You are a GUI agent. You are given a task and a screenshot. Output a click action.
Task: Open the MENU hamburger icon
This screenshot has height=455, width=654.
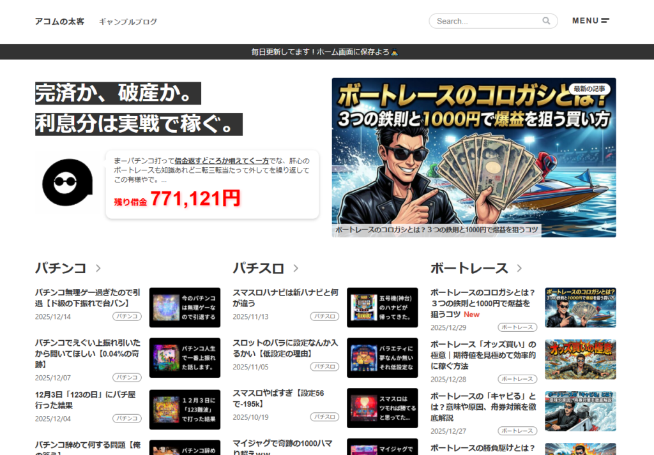pos(606,20)
